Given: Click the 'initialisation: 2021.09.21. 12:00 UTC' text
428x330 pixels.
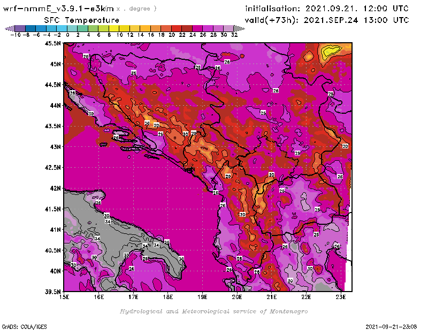Looking at the screenshot, I should coord(327,9).
